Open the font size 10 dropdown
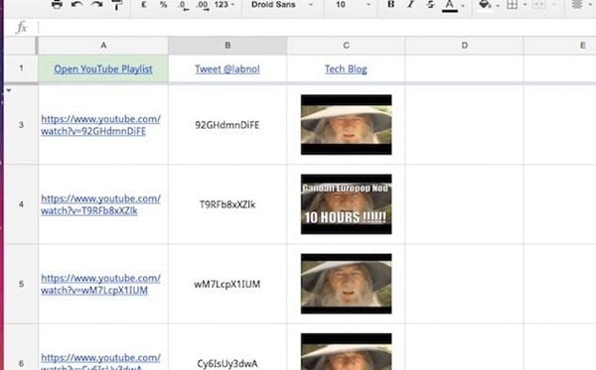This screenshot has height=370, width=596. [353, 5]
